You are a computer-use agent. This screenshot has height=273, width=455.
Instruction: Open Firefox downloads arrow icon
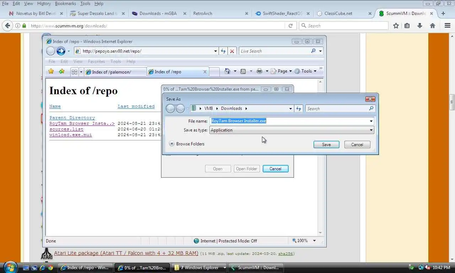click(x=420, y=26)
